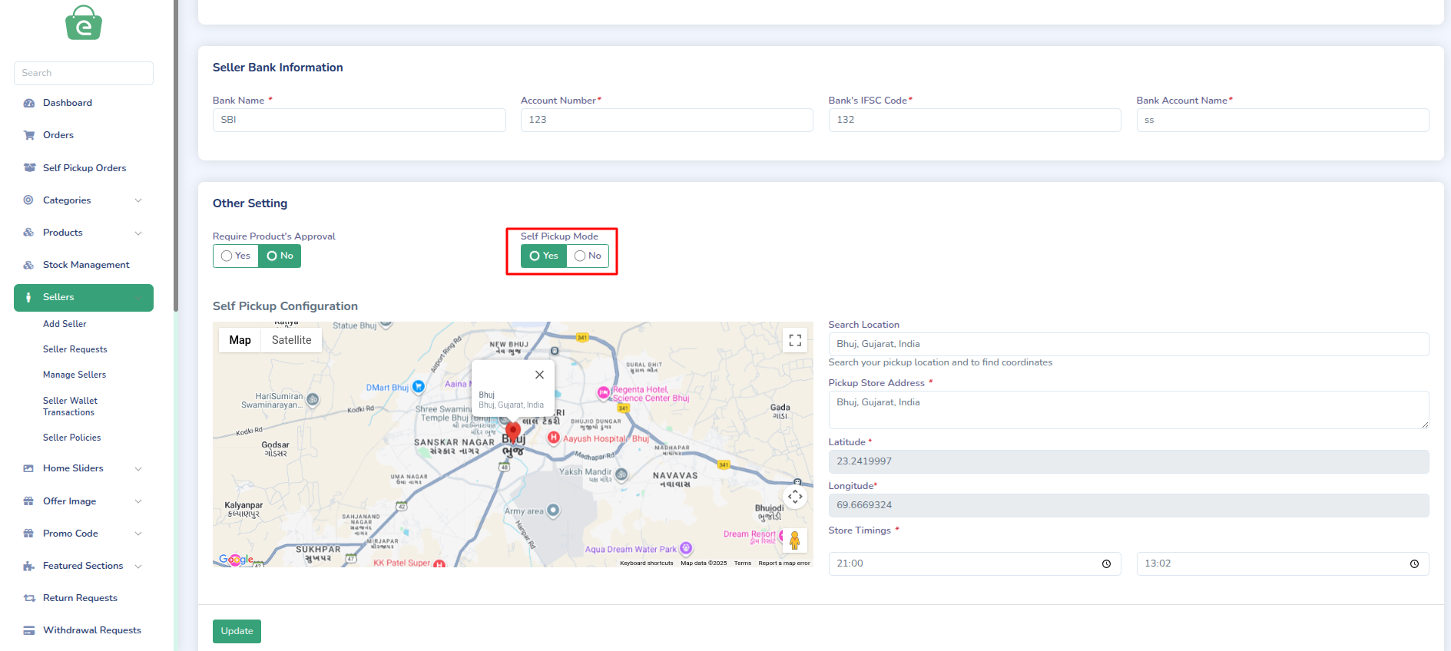Open the clock picker for 13:02 time
Screen dimensions: 1451x651
1414,563
